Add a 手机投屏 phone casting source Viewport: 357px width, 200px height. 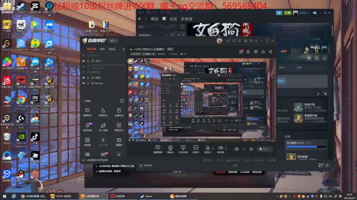pyautogui.click(x=183, y=149)
